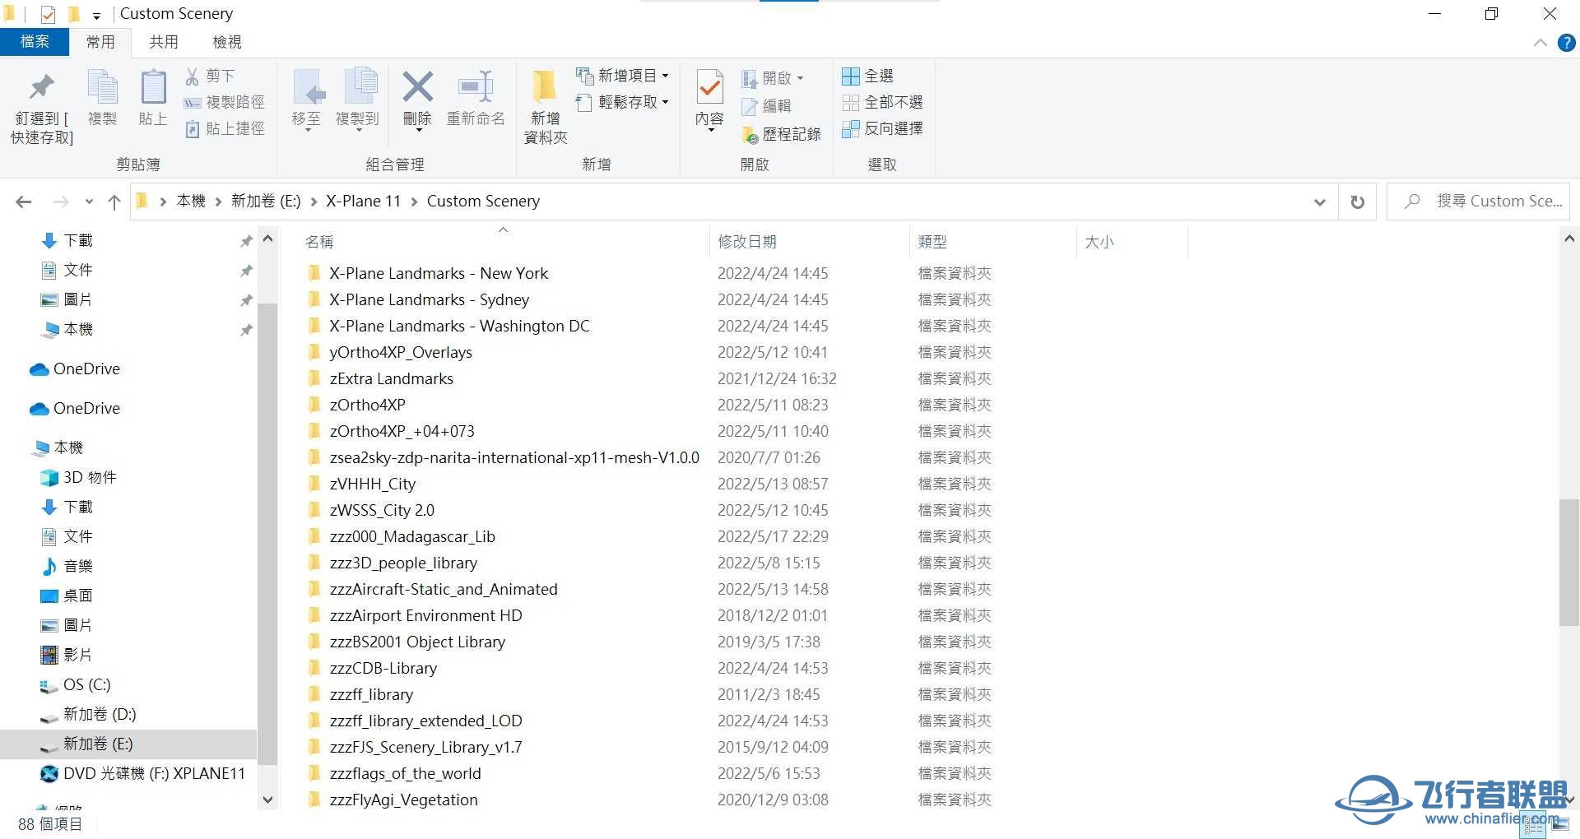Switch to the 檢視 tab

tap(226, 41)
